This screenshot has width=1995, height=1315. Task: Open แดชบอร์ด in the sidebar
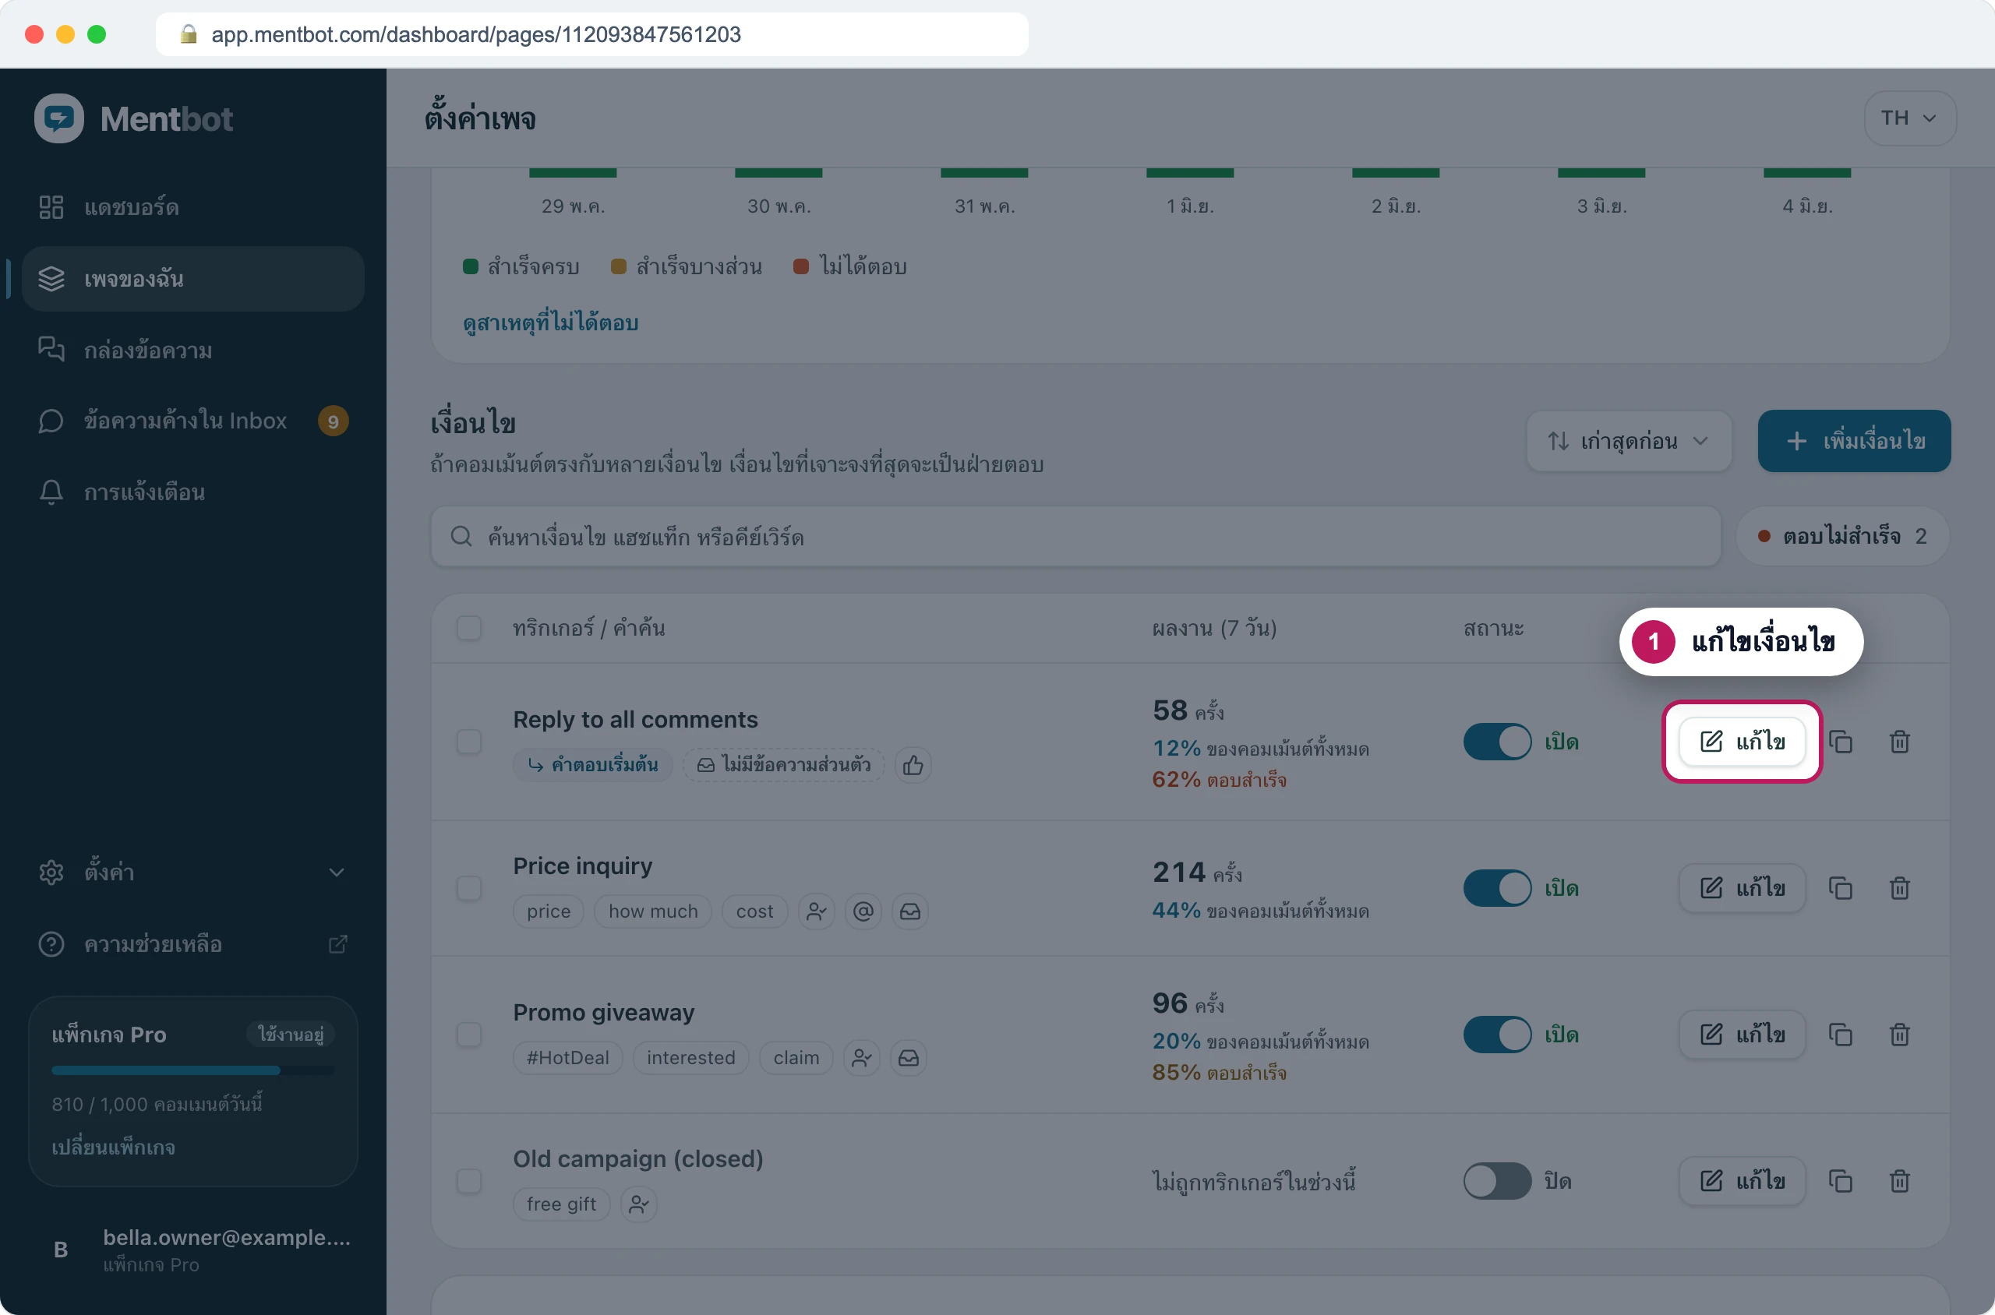coord(193,207)
